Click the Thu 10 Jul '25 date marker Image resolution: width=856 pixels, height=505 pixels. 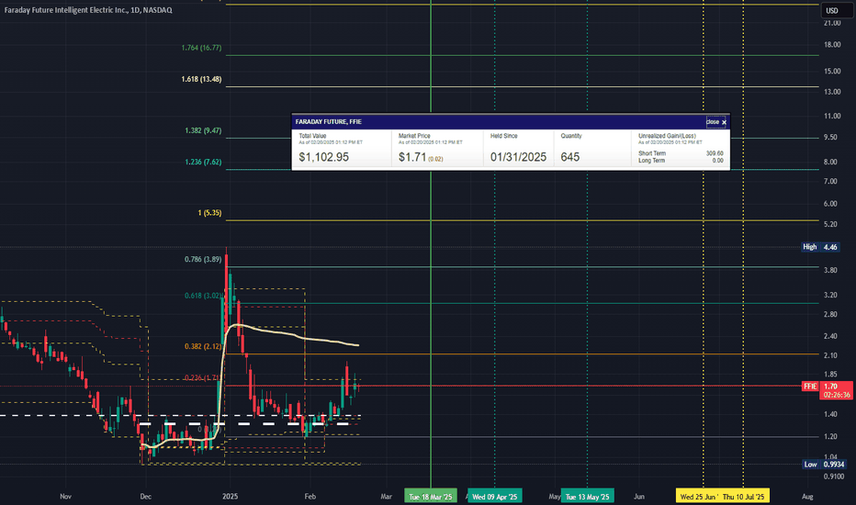tap(744, 496)
